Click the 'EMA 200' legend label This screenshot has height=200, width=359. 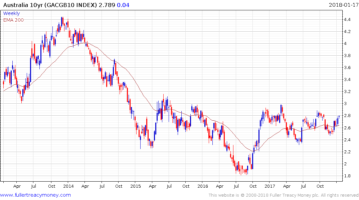coord(13,20)
